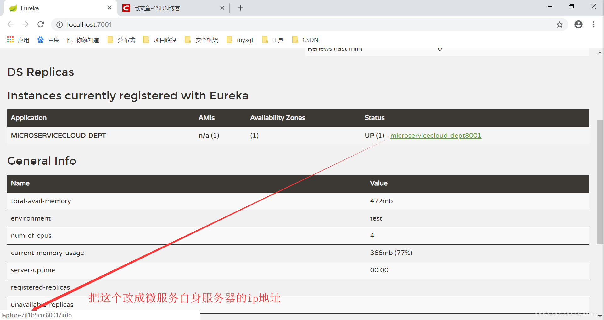Open the 应用 apps shortcut

18,40
